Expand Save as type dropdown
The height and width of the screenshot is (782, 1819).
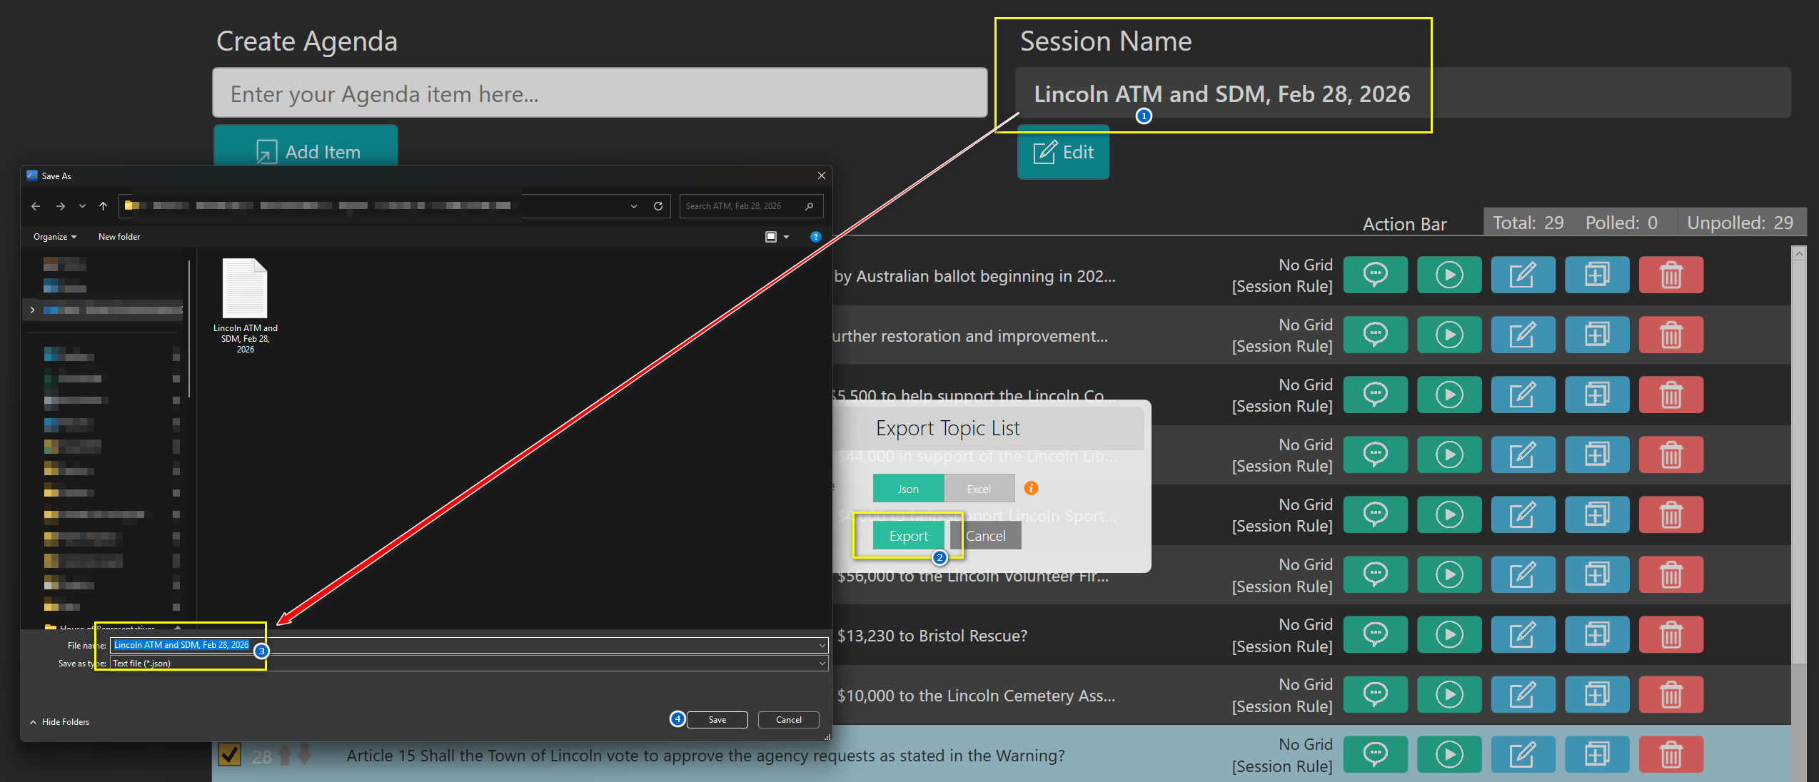click(x=822, y=664)
